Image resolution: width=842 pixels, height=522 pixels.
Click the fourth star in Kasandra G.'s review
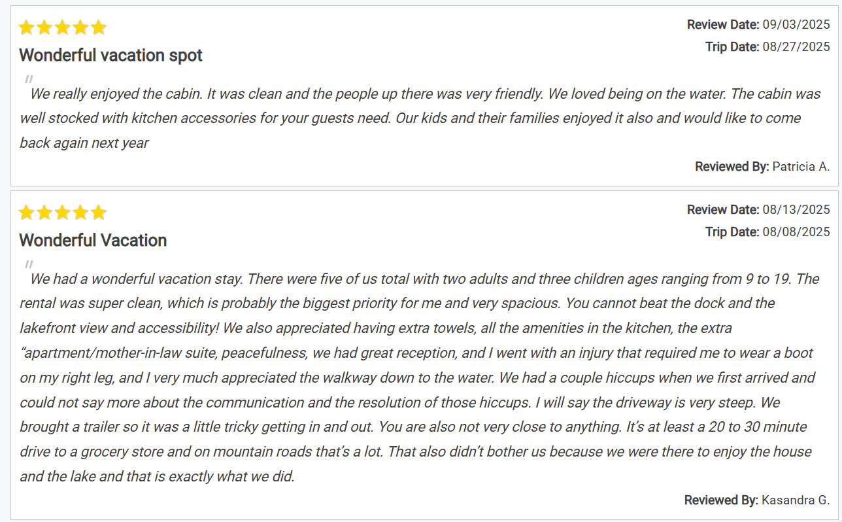80,213
